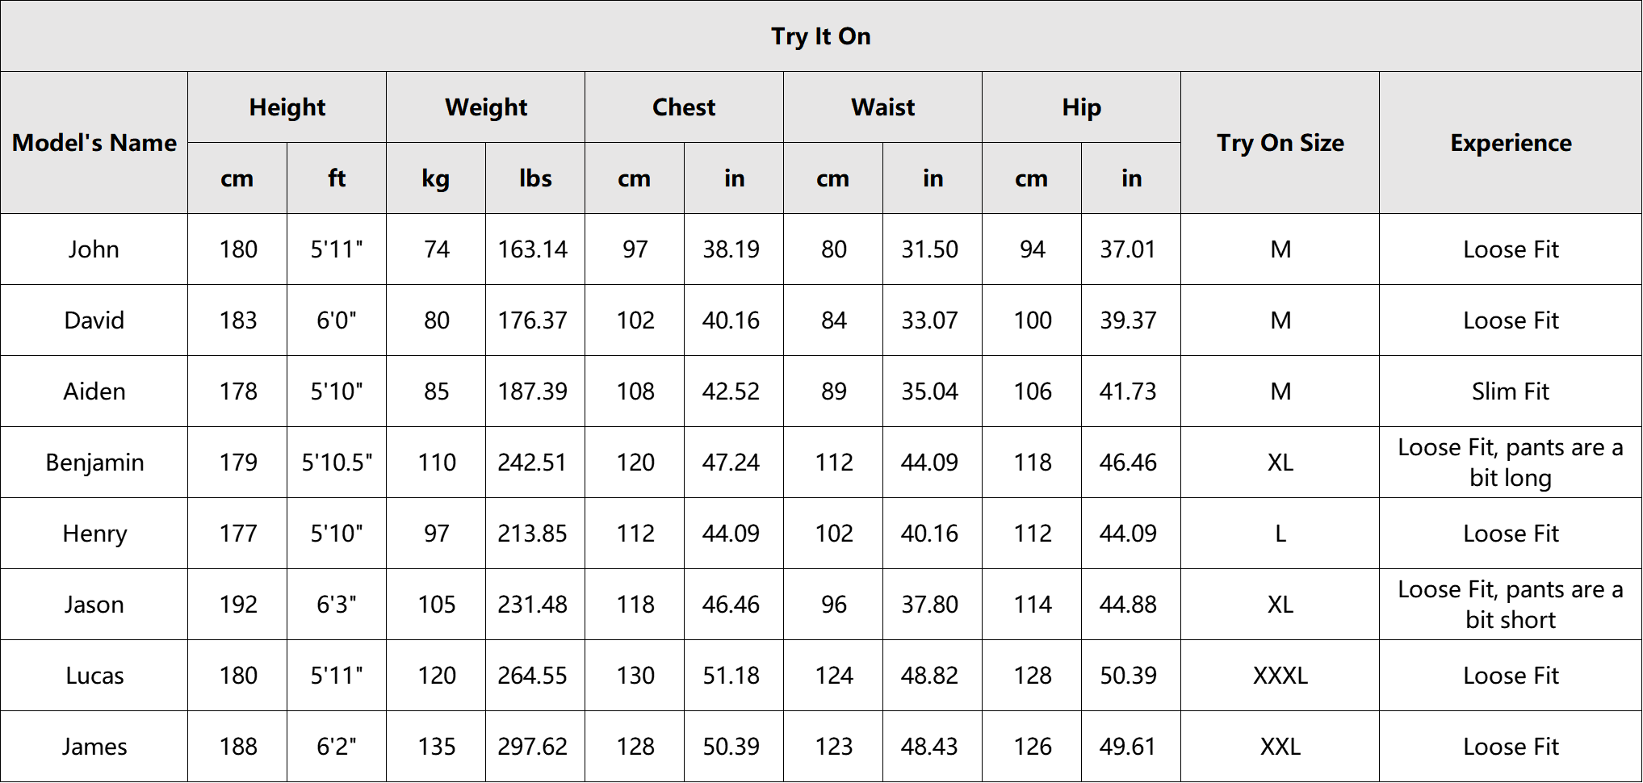The width and height of the screenshot is (1643, 783).
Task: Click the name cell Benjamin
Action: [94, 463]
